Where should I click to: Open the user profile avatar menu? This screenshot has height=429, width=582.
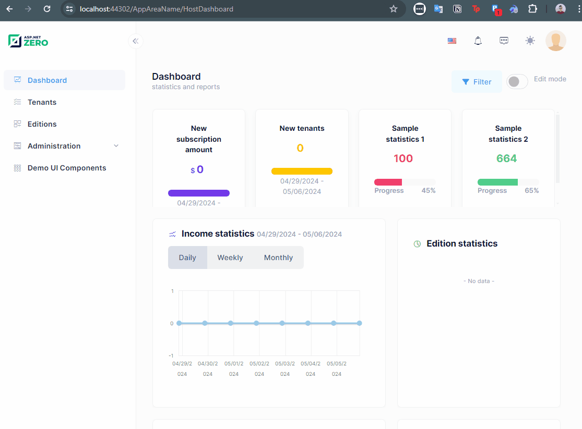[x=556, y=41]
